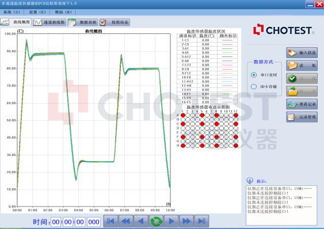This screenshot has width=324, height=229.
Task: Open the 校准结论 tab
Action: click(115, 22)
